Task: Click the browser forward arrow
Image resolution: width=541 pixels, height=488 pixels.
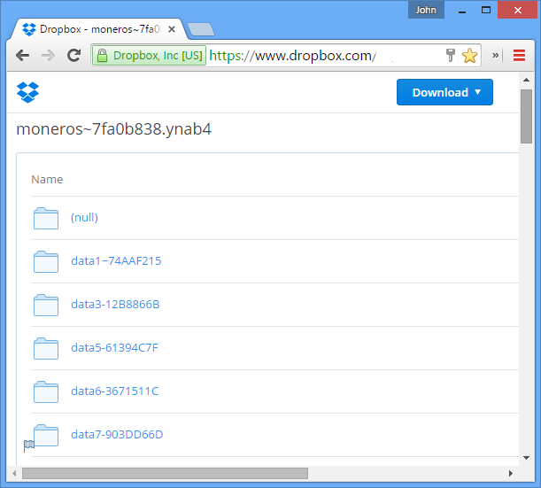Action: click(48, 55)
